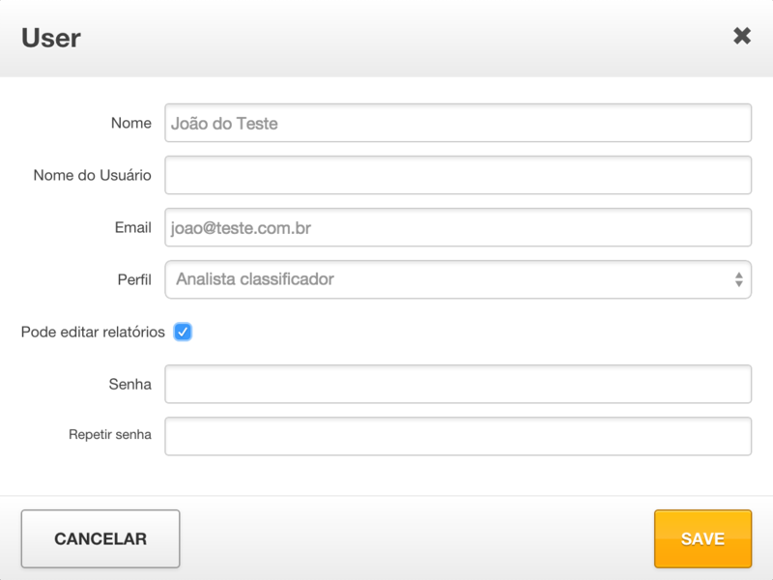Uncheck the Pode editar relatórios checkbox
This screenshot has height=580, width=773.
tap(183, 332)
